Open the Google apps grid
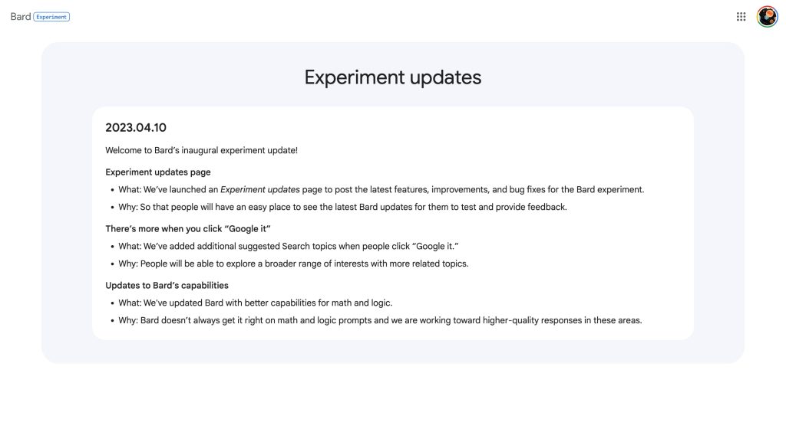 [x=741, y=17]
